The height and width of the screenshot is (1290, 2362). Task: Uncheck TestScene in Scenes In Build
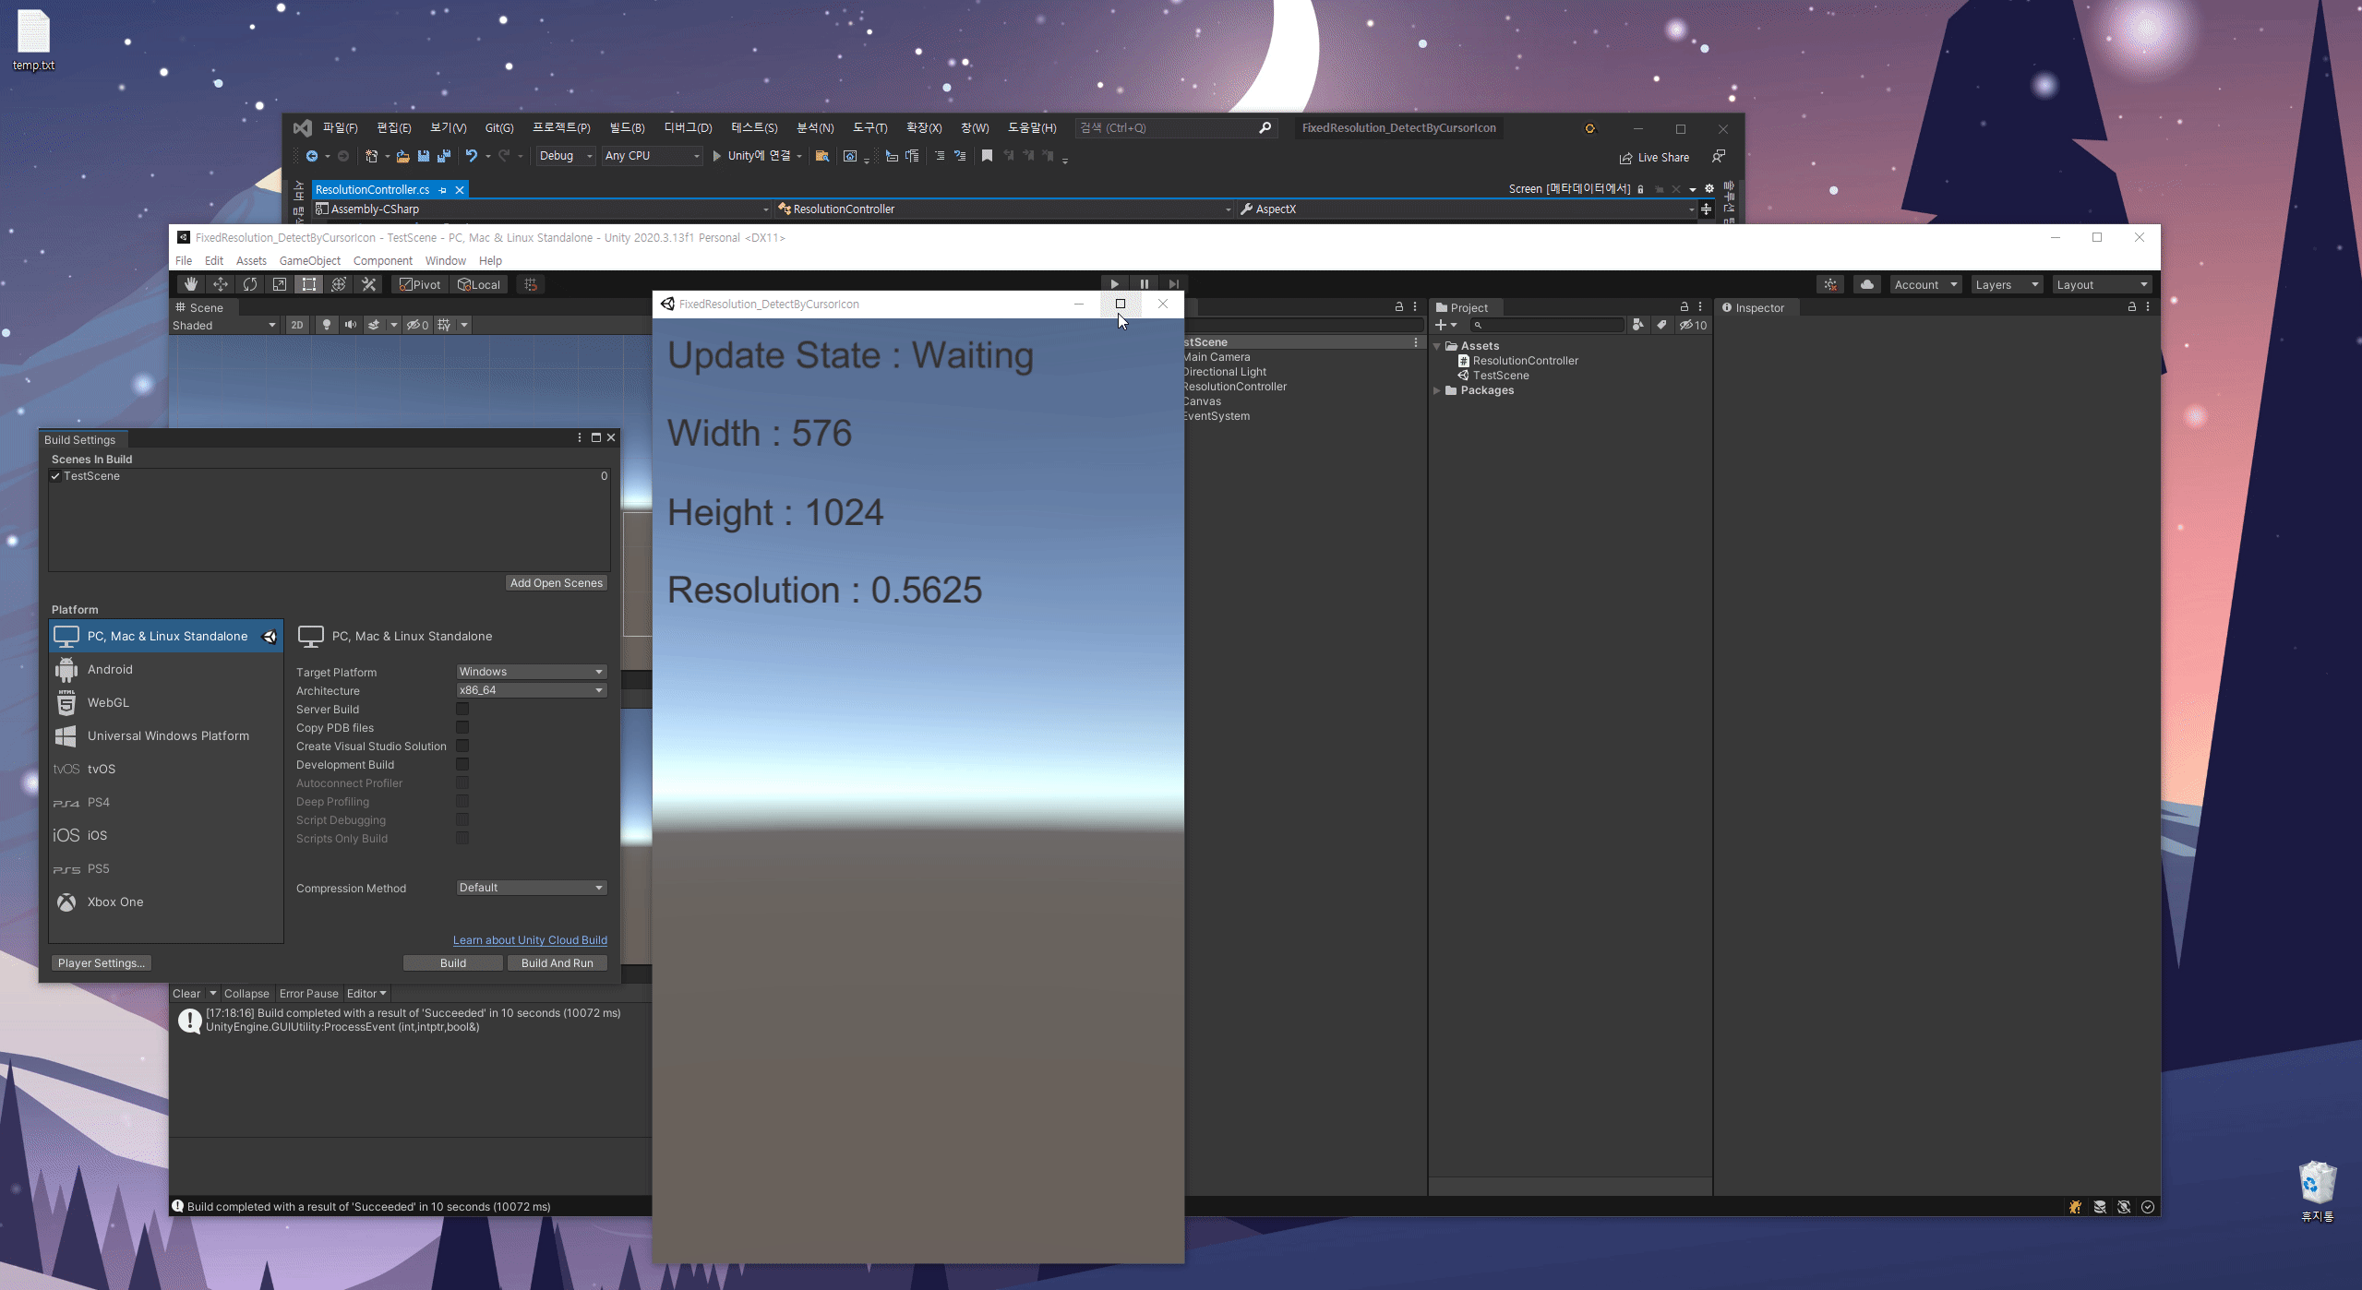coord(56,476)
